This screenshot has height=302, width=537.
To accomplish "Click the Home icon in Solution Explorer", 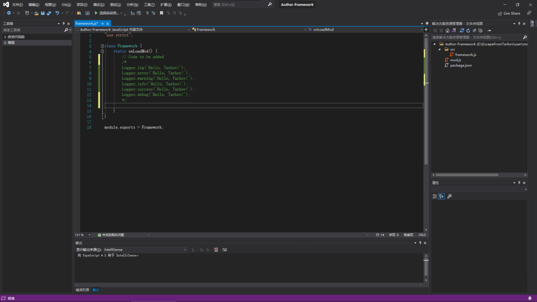I will (447, 30).
